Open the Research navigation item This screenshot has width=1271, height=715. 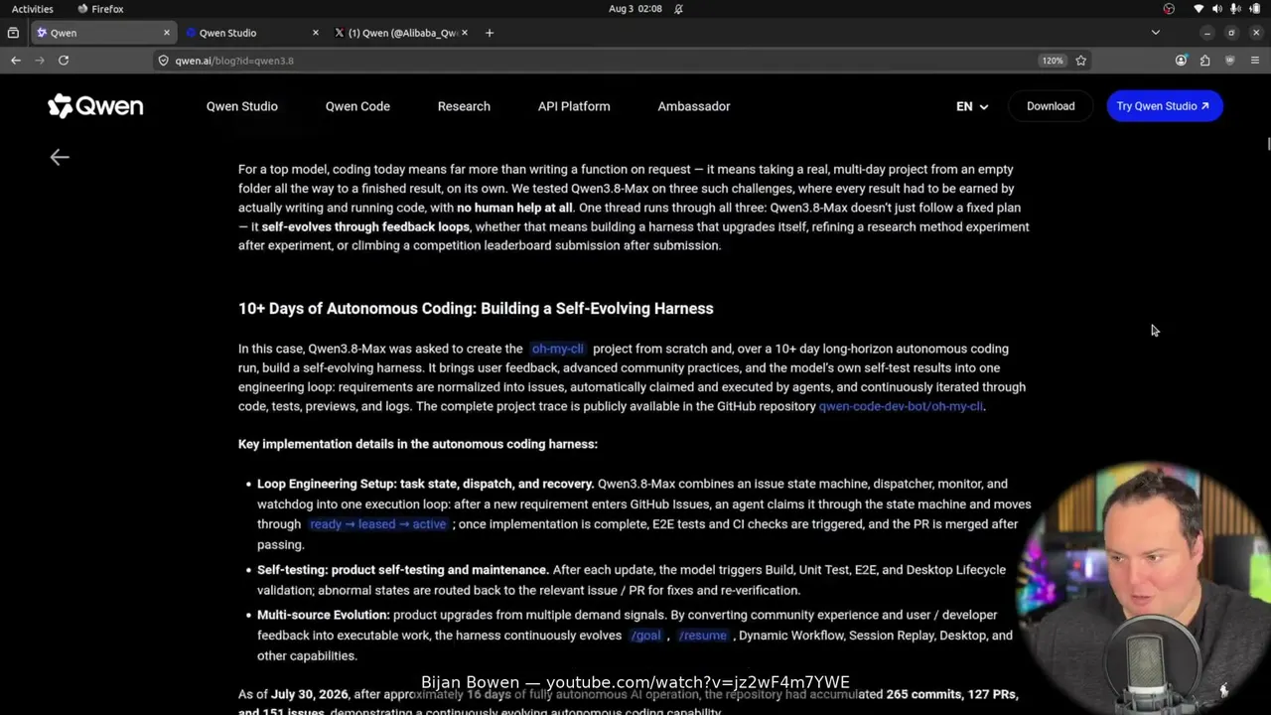[x=464, y=106]
